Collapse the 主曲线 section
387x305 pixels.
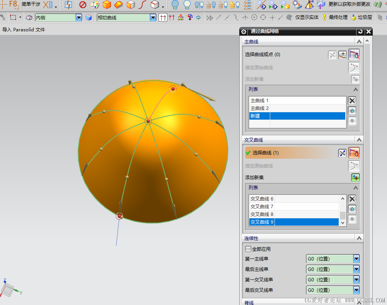coord(359,41)
